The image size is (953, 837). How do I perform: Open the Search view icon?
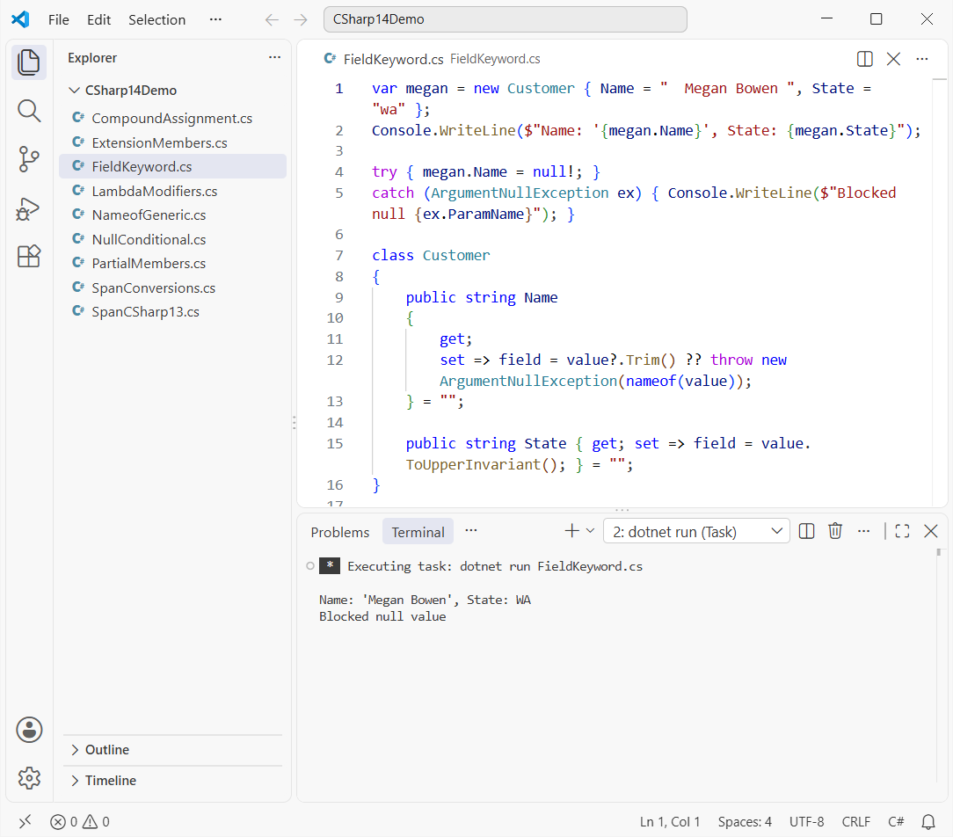coord(28,112)
